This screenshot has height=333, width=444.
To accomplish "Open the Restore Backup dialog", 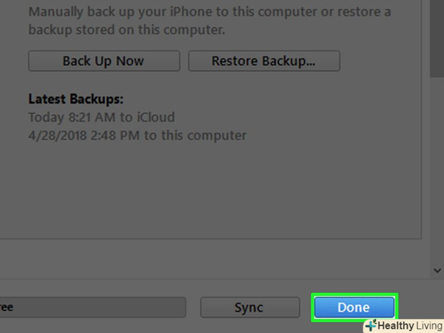I will pyautogui.click(x=263, y=61).
